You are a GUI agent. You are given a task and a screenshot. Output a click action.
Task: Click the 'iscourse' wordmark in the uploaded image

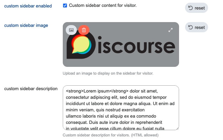pyautogui.click(x=137, y=45)
